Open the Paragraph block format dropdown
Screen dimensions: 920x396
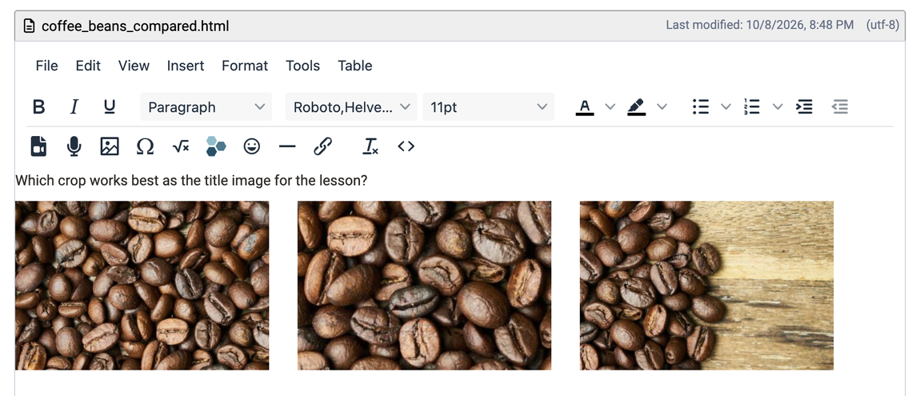[x=206, y=106]
